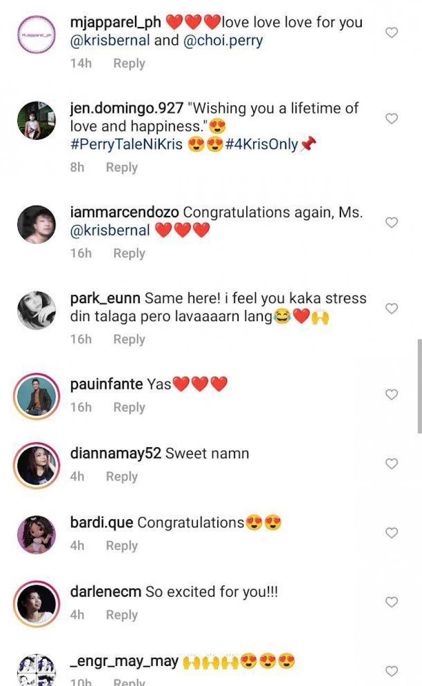Open the #4KrisOnly hashtag
The image size is (422, 686).
[262, 145]
